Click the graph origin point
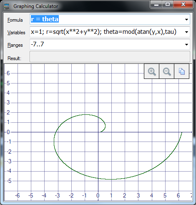The image size is (196, 205). pos(98,132)
